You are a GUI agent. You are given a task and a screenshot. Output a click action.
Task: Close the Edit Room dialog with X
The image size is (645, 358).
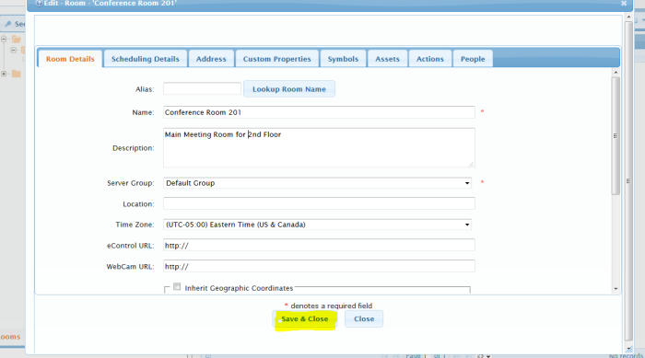(x=624, y=4)
